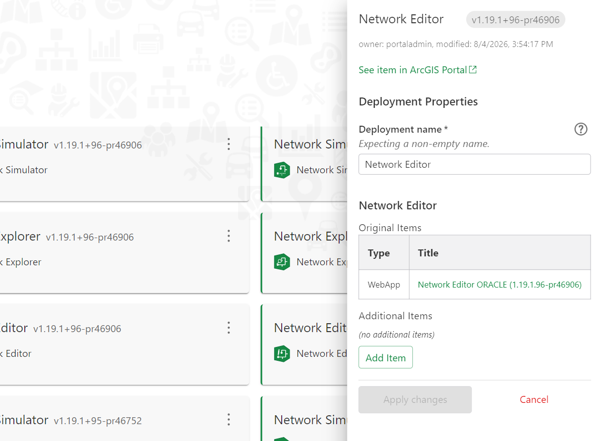Click the Network Edit green-bordered card title
This screenshot has width=599, height=441.
tap(310, 328)
